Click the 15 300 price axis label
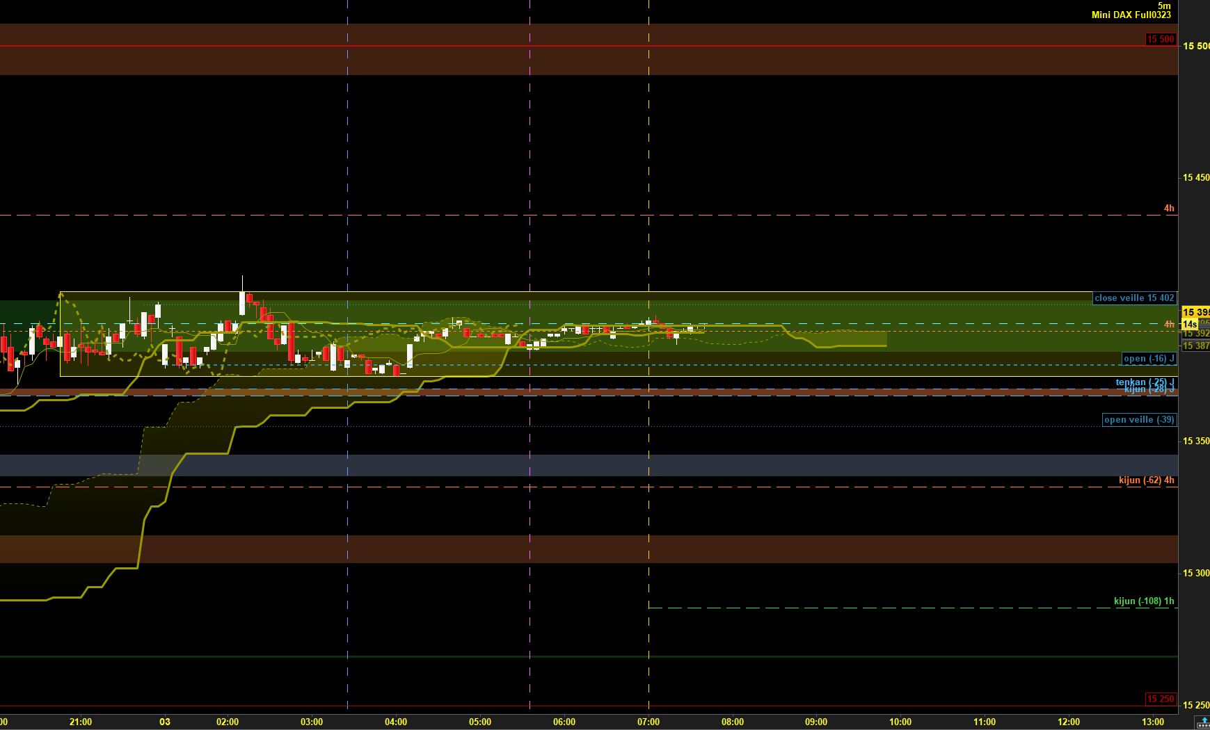This screenshot has width=1210, height=730. (1196, 573)
